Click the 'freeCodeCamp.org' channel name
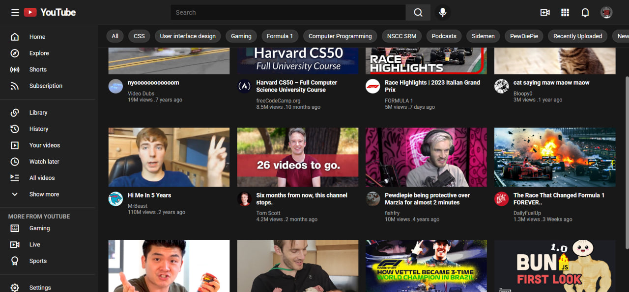629x292 pixels. click(278, 101)
